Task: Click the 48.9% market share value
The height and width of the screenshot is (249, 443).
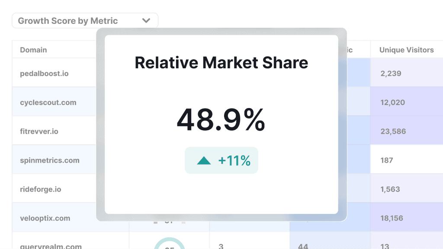Action: [221, 120]
